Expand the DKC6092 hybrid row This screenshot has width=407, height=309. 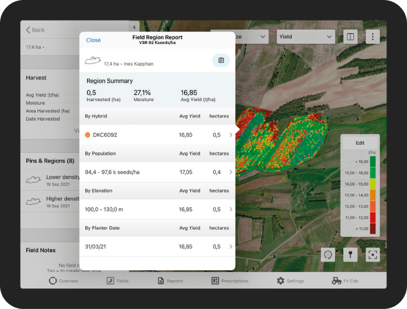(x=231, y=135)
